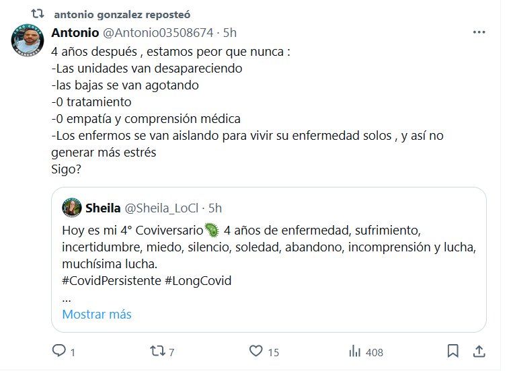Viewport: 511px width, 371px height.
Task: Like the tweet with heart icon
Action: (x=255, y=351)
